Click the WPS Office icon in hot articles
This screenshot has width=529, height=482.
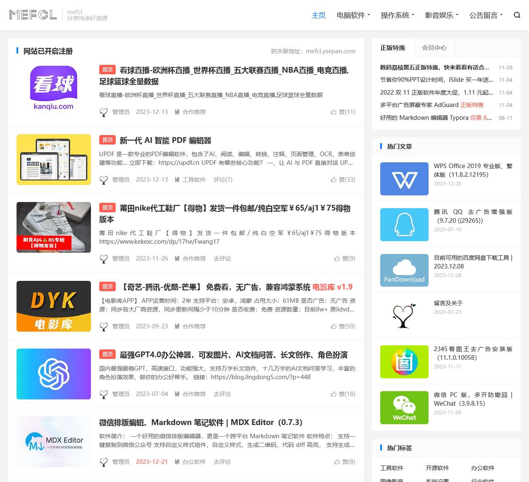(x=404, y=179)
